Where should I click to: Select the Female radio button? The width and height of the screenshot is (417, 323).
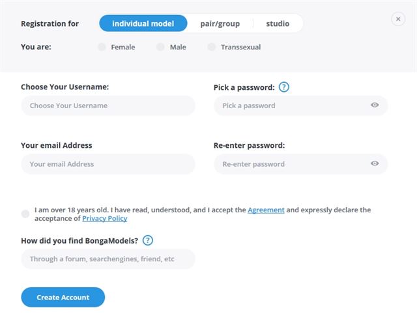(x=102, y=47)
